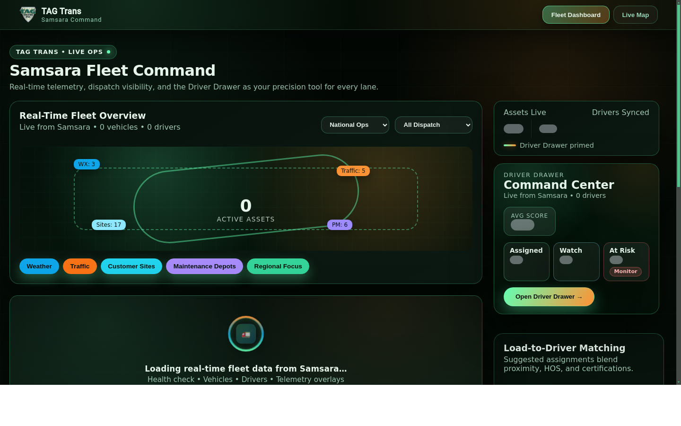
Task: Click the TAG TRANS • LIVE OPS pill
Action: click(63, 52)
